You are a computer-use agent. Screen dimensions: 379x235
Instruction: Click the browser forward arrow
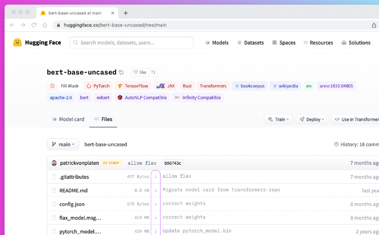23,25
